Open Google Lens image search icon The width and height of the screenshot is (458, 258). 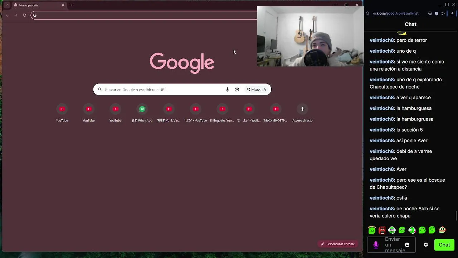coord(237,90)
